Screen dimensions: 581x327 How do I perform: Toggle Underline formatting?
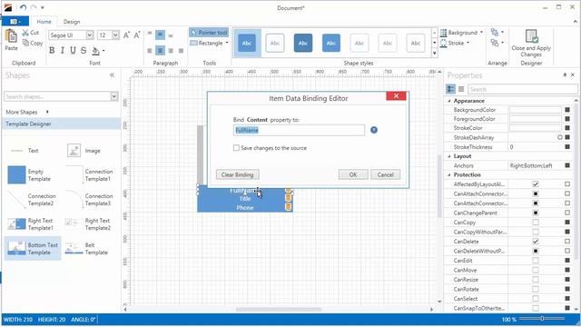[73, 51]
